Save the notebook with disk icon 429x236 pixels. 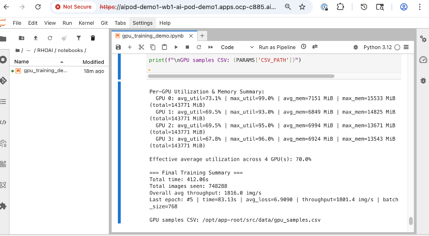[118, 47]
